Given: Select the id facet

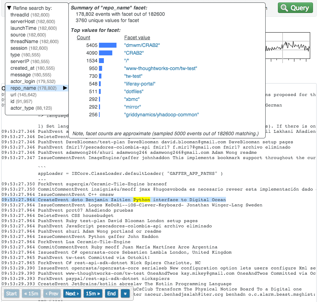Looking at the screenshot, I should point(21,102).
